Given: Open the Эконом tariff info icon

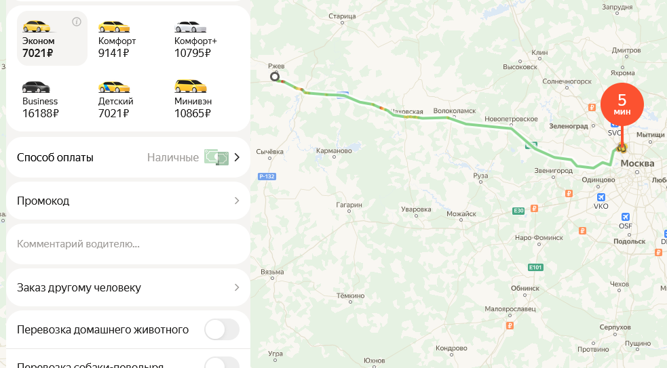Looking at the screenshot, I should coord(77,22).
